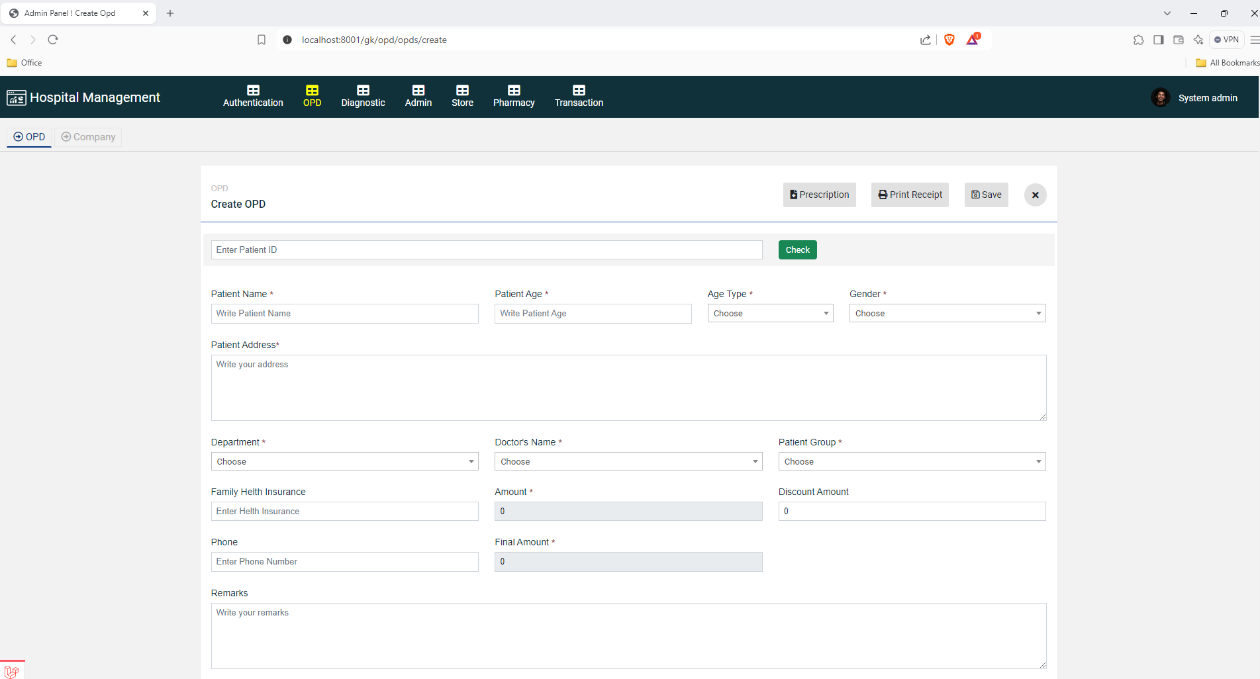Open the Admin menu
1260x679 pixels.
pyautogui.click(x=418, y=97)
